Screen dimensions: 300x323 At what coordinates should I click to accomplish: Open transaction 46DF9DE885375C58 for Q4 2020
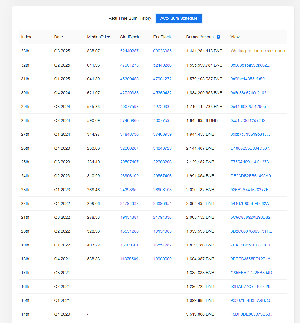point(252,314)
